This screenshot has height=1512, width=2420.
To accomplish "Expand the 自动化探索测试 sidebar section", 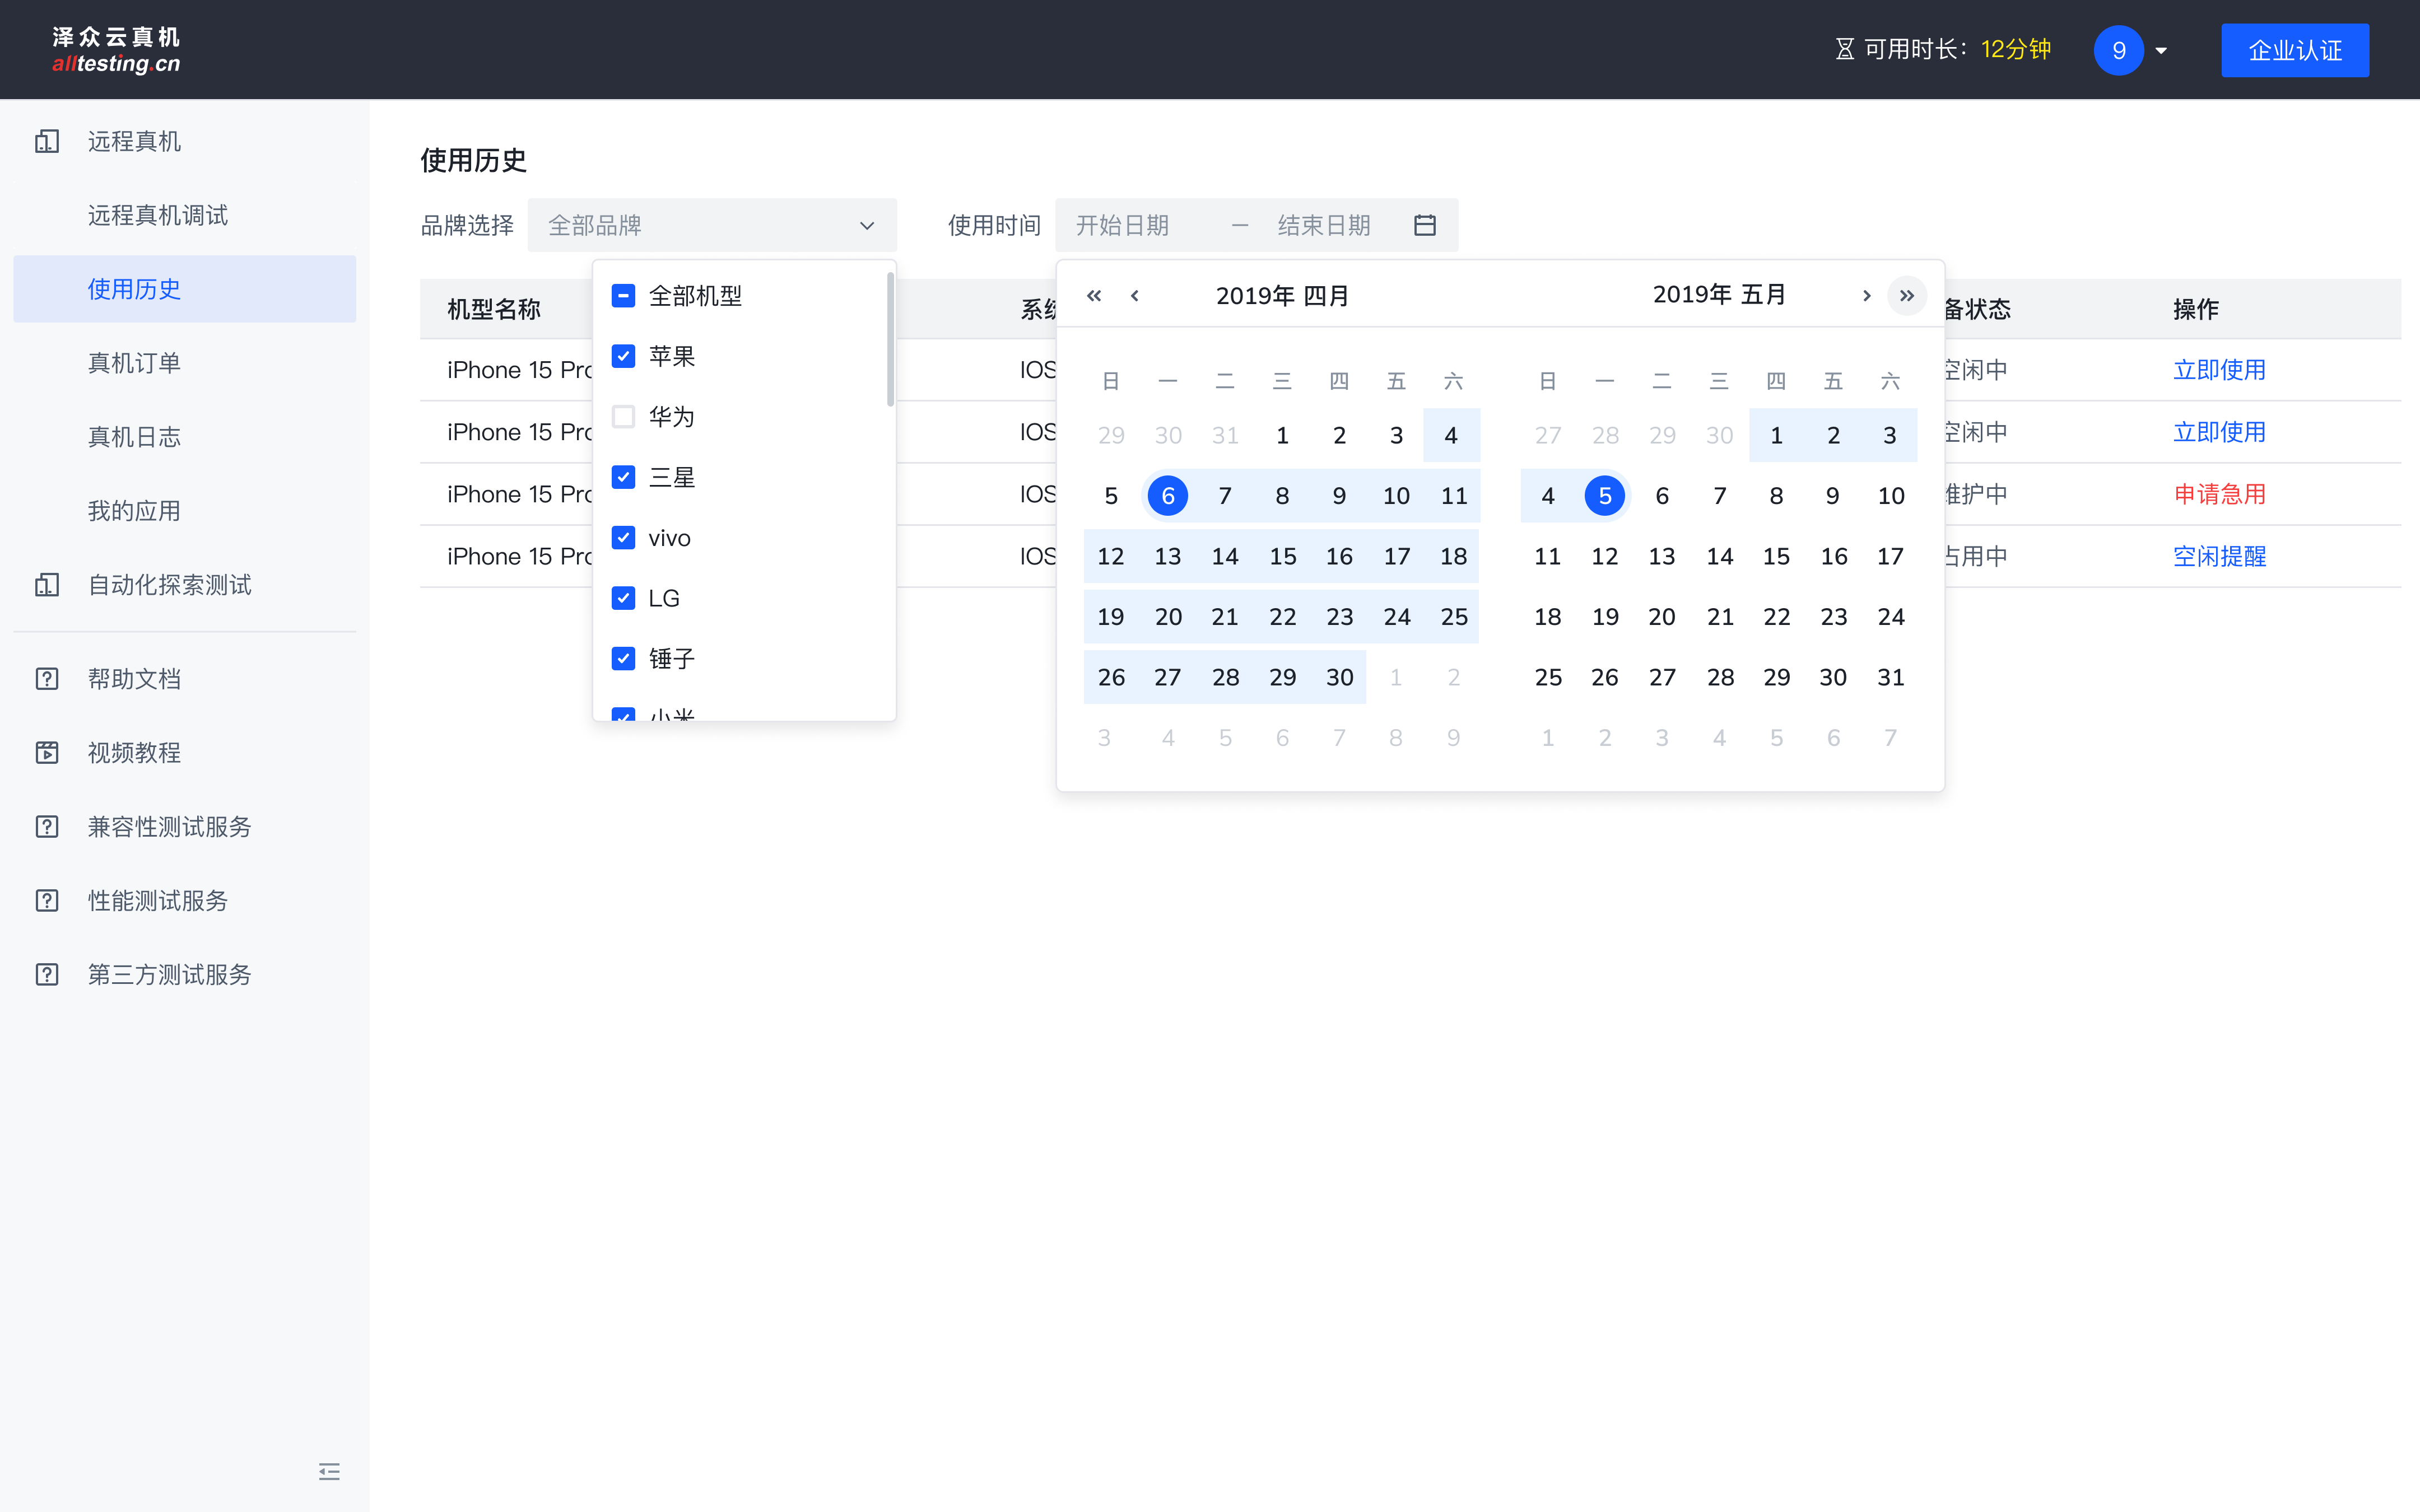I will (x=169, y=585).
